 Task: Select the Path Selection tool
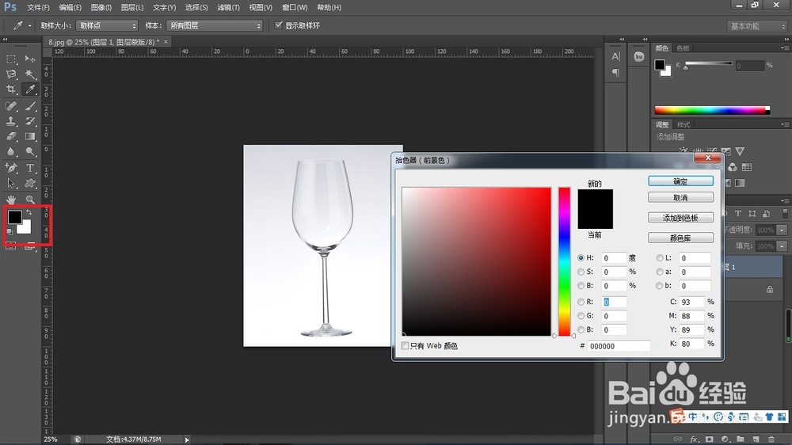[11, 184]
